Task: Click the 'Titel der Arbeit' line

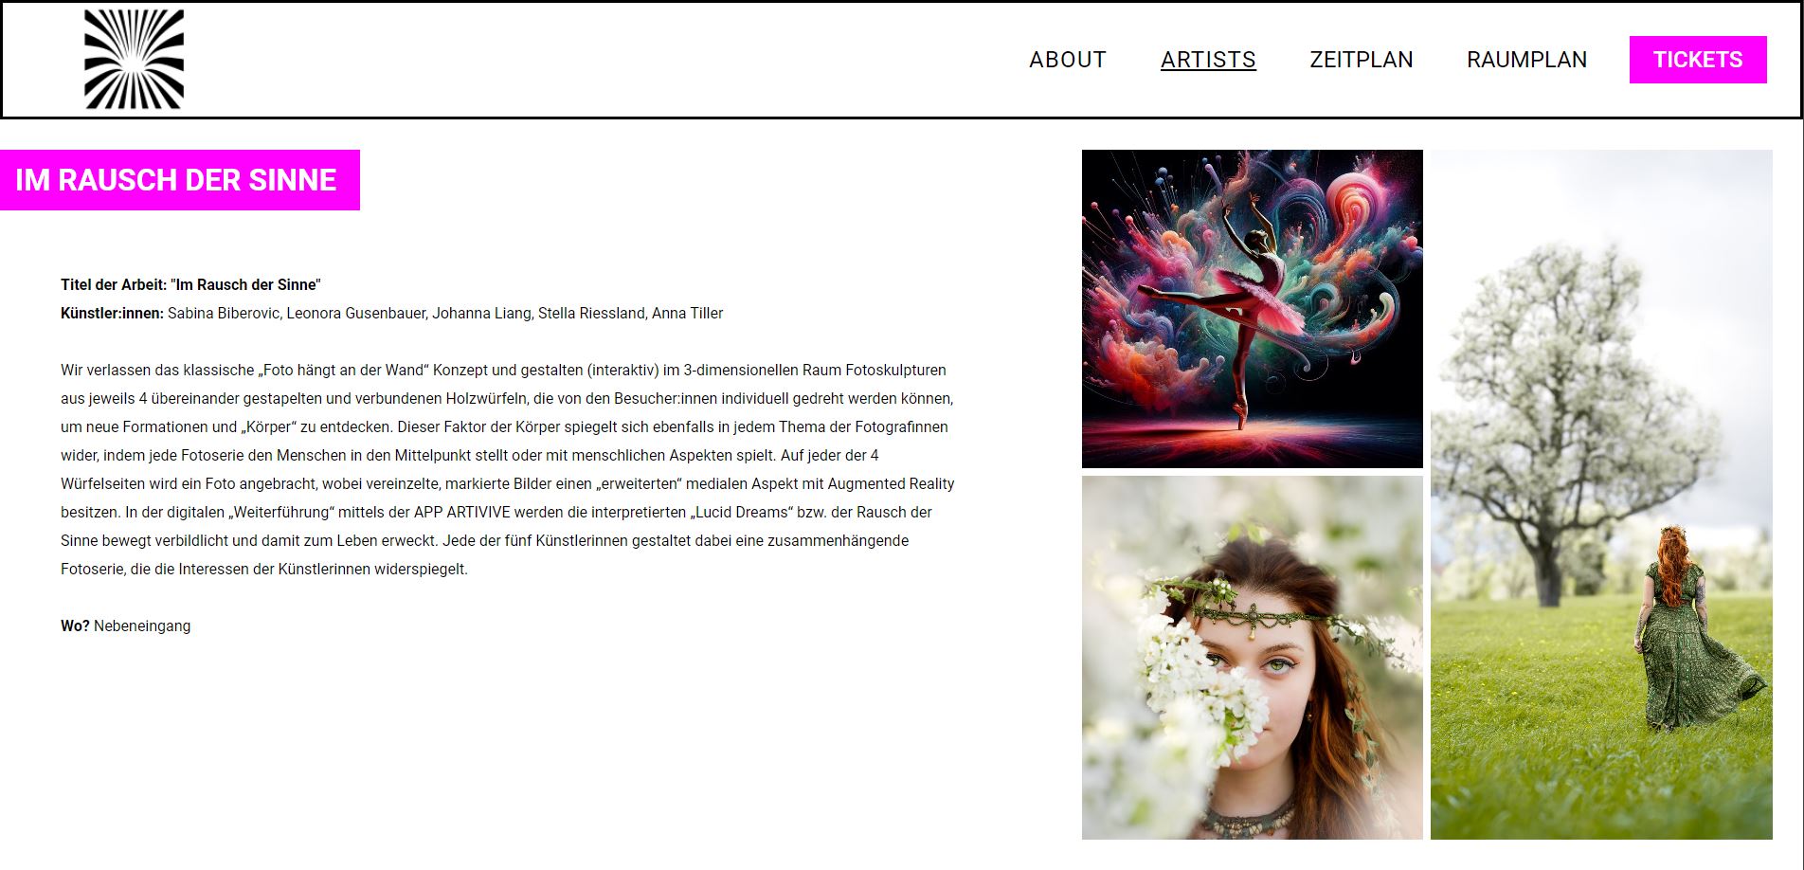Action: pos(190,284)
